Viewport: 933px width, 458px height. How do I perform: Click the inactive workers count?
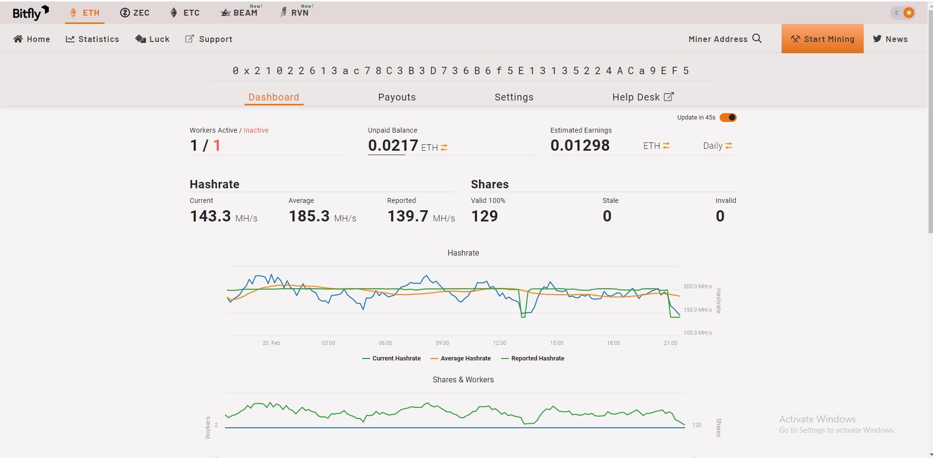tap(217, 145)
